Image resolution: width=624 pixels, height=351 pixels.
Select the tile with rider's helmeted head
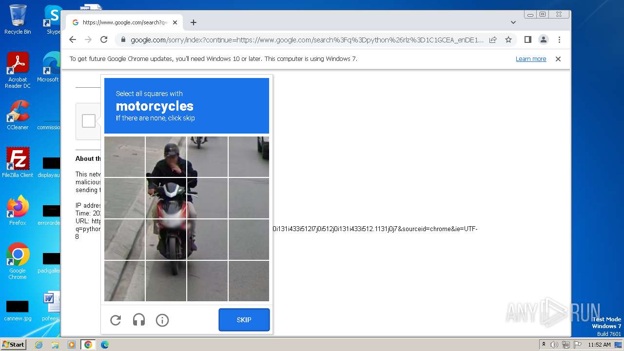click(x=166, y=156)
